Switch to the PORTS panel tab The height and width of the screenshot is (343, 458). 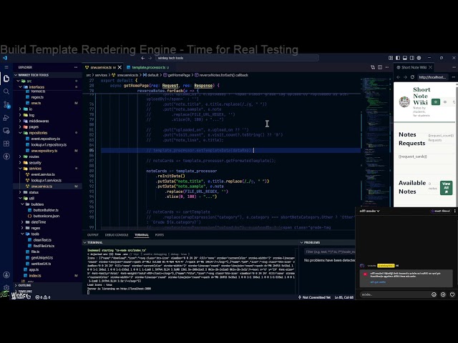coord(159,235)
